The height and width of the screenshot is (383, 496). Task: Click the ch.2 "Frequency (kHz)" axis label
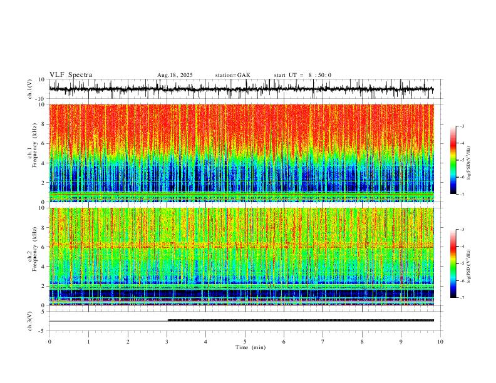[x=34, y=249]
